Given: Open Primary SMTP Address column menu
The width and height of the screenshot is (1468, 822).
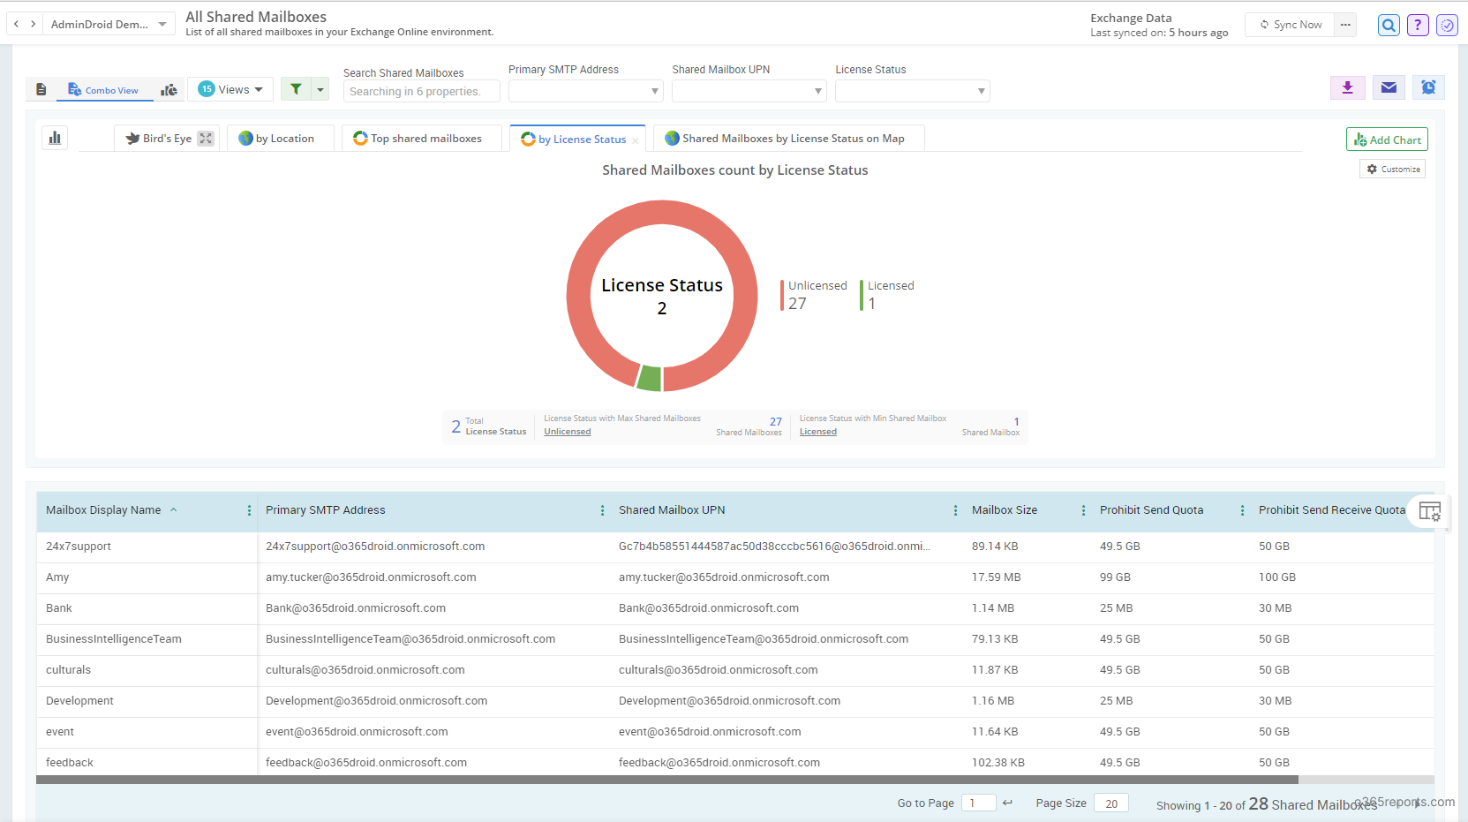Looking at the screenshot, I should (x=602, y=510).
